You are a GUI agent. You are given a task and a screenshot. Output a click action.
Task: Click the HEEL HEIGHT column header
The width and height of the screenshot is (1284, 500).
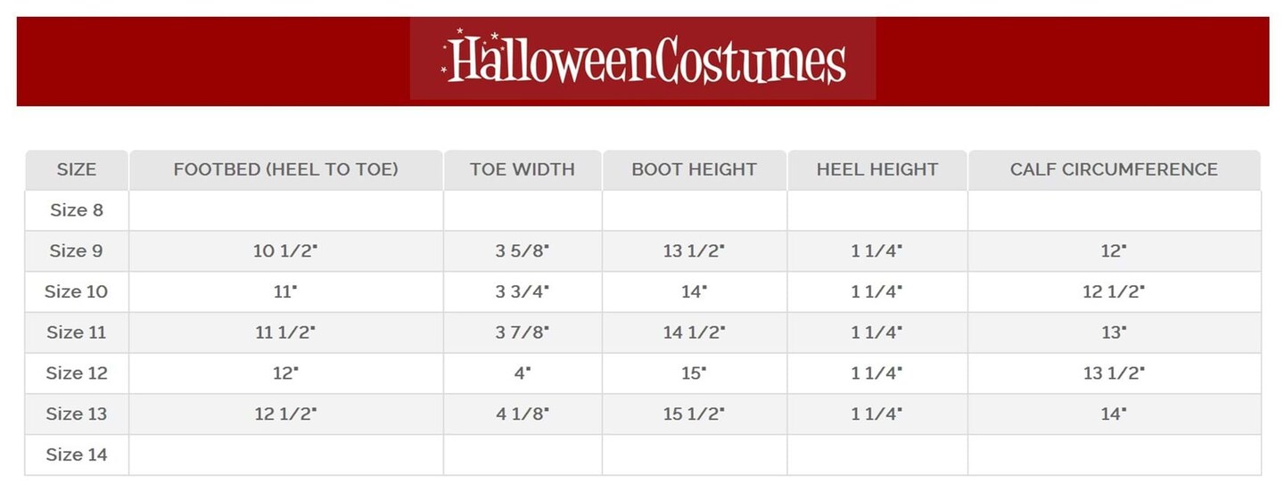coord(877,169)
